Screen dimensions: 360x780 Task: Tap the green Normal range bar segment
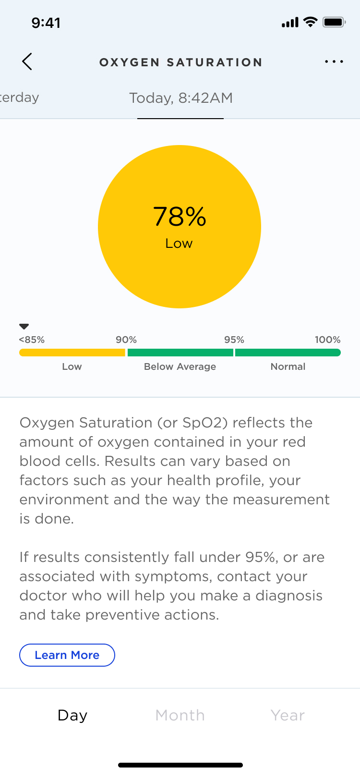[288, 353]
